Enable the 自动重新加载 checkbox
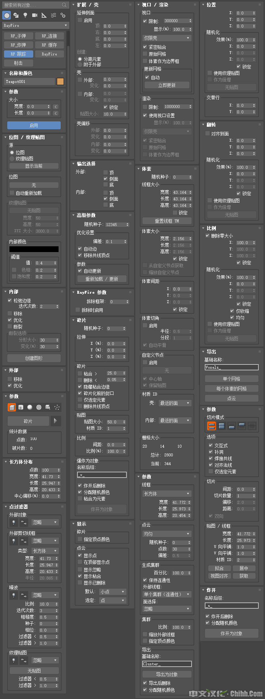This screenshot has width=265, height=699. click(12, 193)
